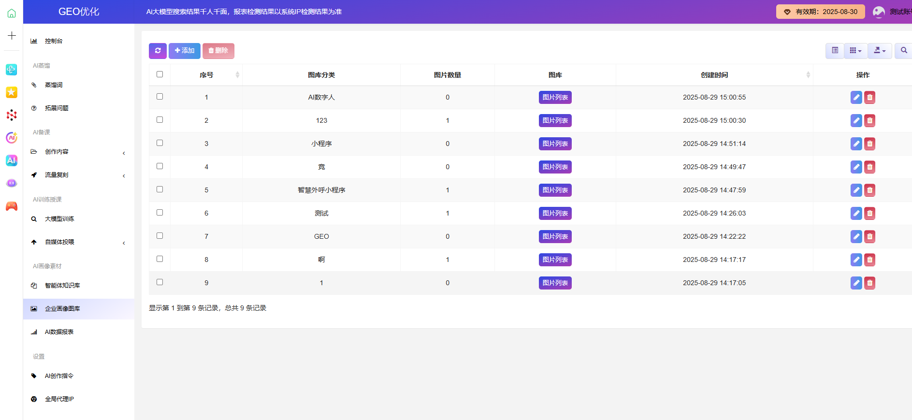Click the red trash icon for GEO row
The image size is (912, 420).
pos(869,237)
